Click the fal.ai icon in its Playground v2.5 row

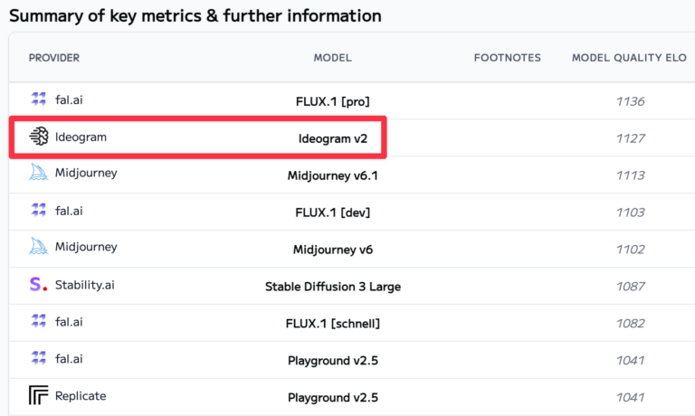click(x=38, y=359)
